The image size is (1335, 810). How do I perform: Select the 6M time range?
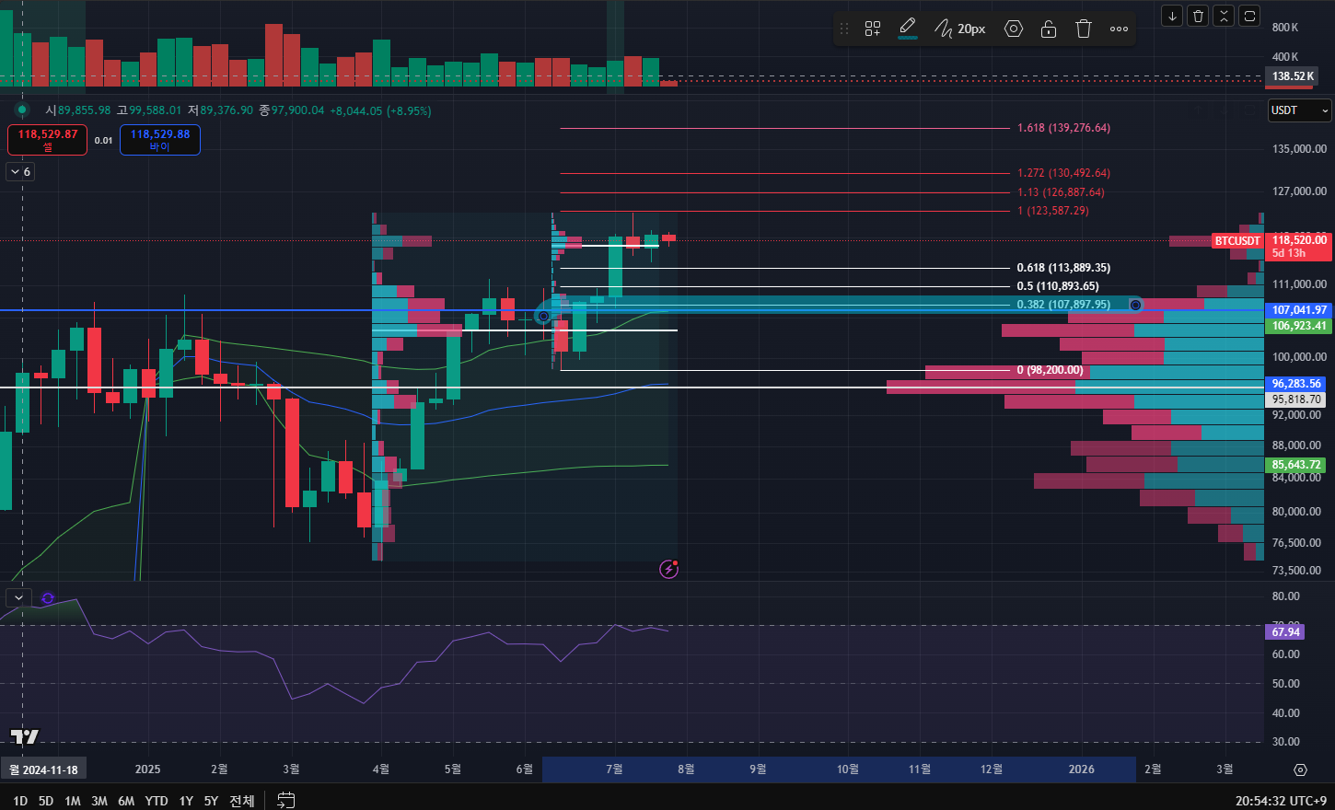tap(126, 801)
